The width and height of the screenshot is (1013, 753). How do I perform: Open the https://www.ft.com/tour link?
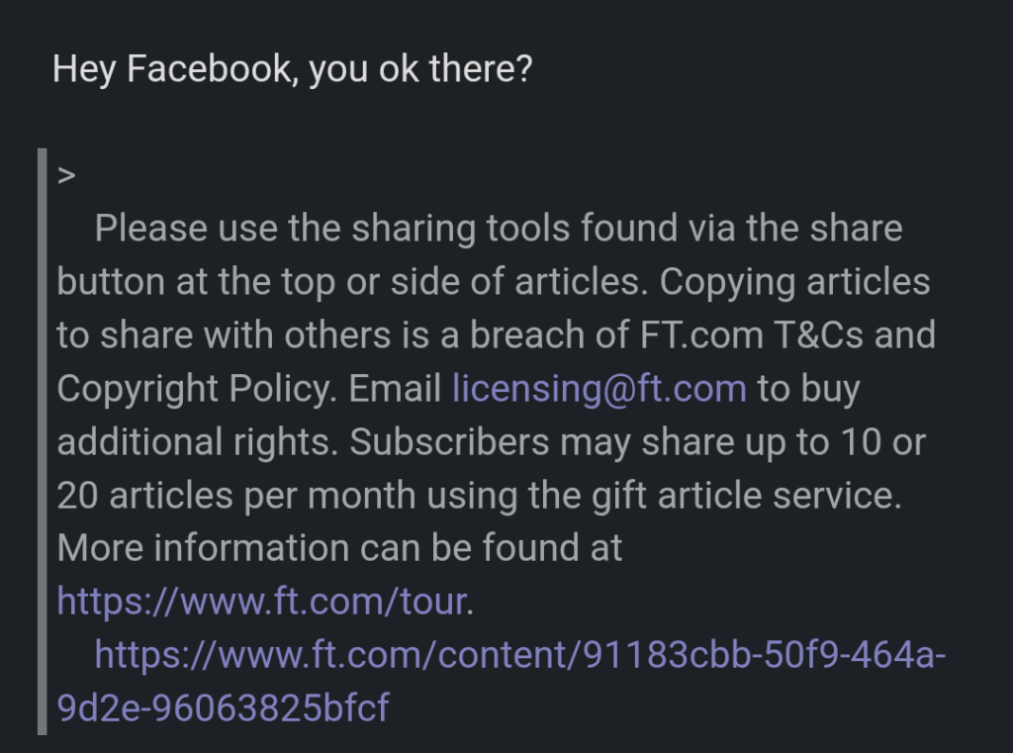261,601
